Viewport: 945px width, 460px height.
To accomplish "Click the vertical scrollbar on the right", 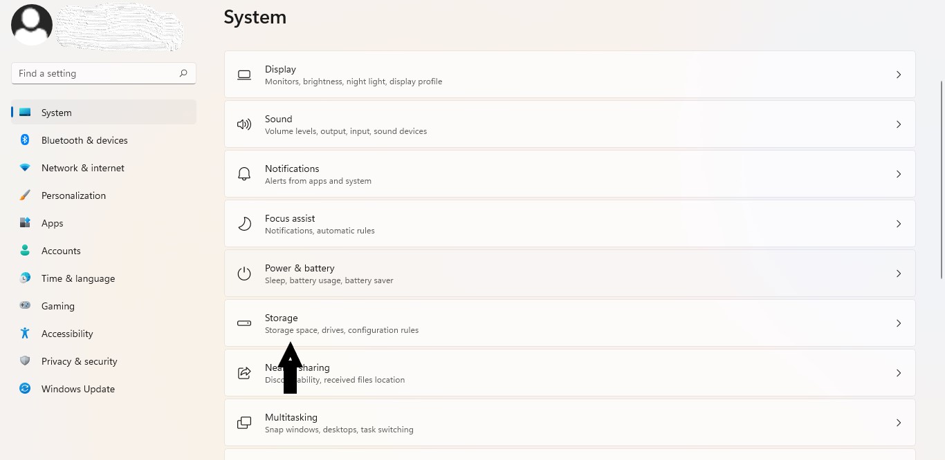I will pyautogui.click(x=941, y=180).
